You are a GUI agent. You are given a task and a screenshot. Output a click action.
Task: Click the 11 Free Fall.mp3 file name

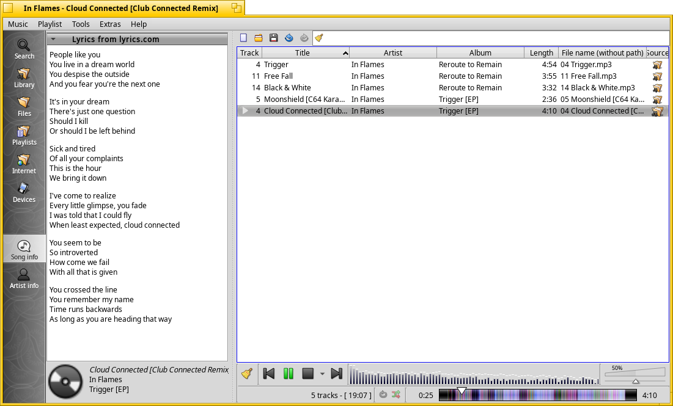(x=589, y=76)
